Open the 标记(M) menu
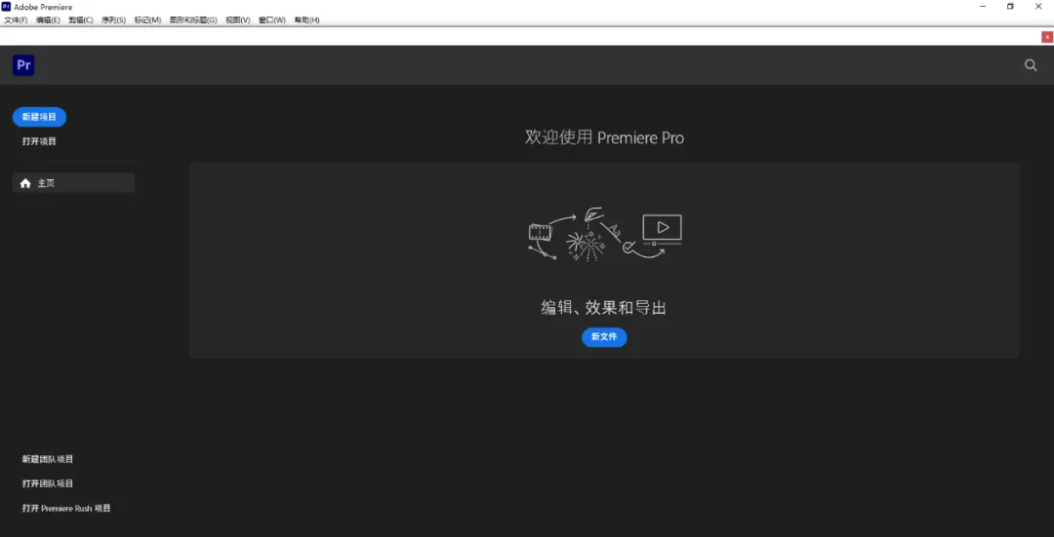 [x=147, y=20]
